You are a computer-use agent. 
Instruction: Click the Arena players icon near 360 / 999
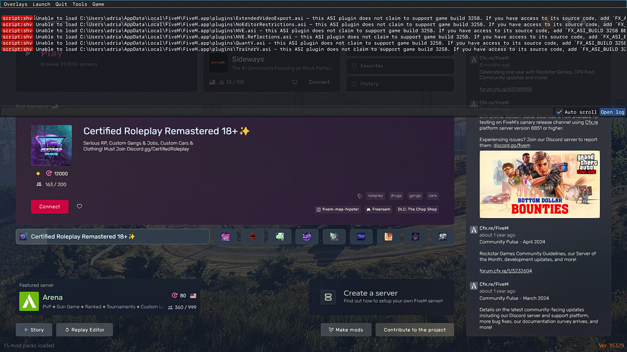(x=170, y=307)
